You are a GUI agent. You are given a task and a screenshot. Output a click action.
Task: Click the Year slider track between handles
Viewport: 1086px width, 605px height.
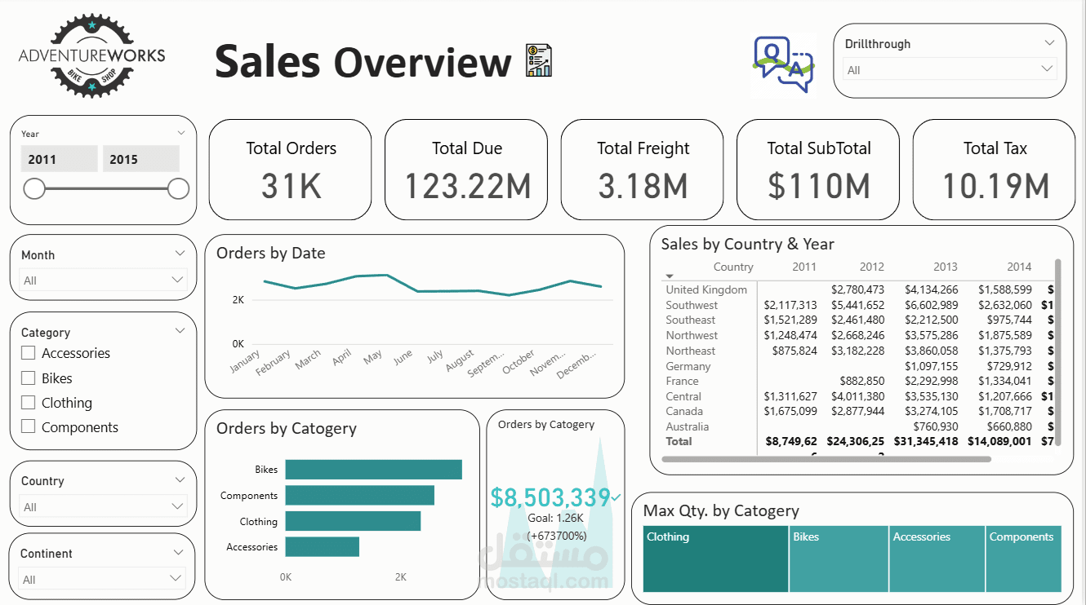coord(106,189)
